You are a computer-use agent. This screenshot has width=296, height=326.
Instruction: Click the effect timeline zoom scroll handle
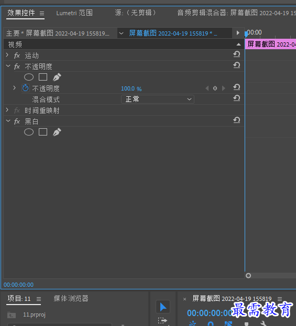(248, 276)
